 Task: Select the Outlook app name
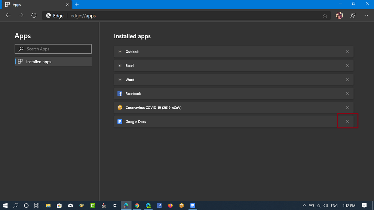[132, 52]
